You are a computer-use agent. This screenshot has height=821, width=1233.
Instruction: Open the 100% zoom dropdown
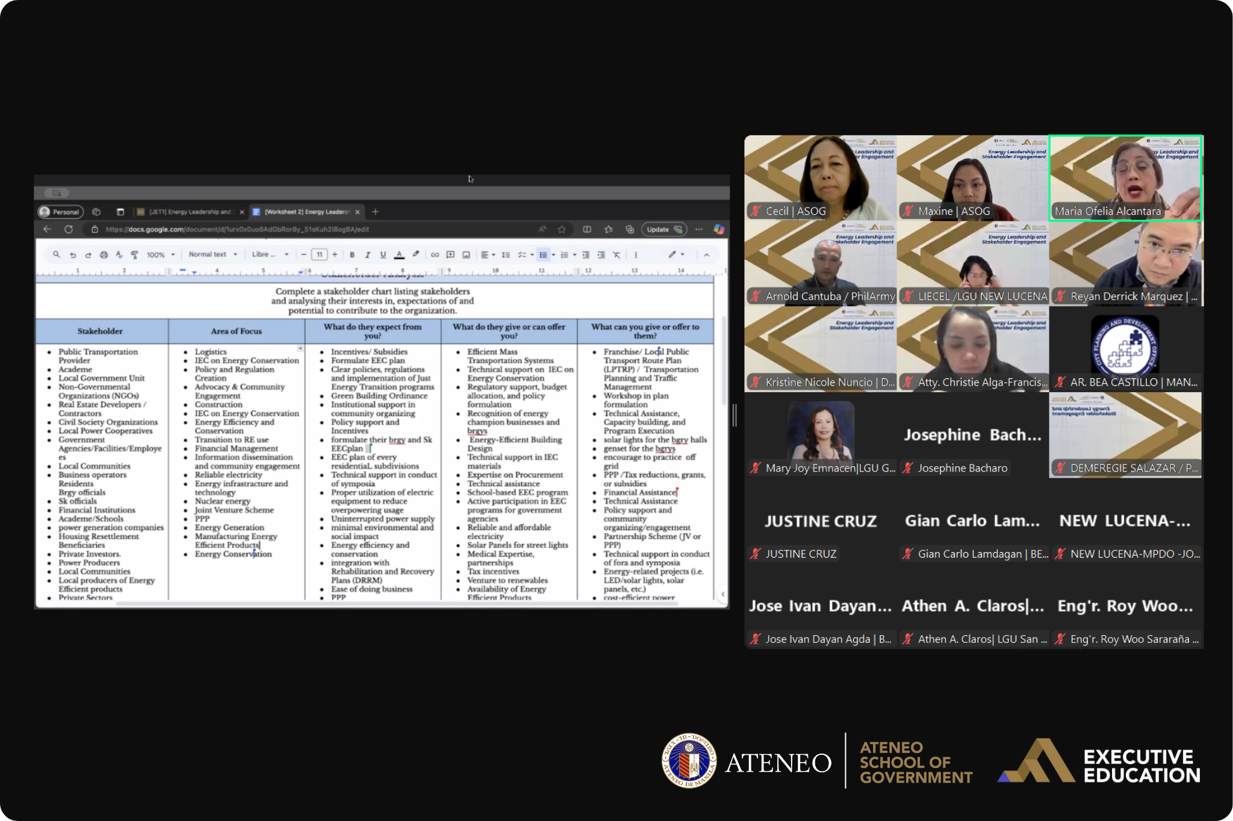(x=161, y=255)
